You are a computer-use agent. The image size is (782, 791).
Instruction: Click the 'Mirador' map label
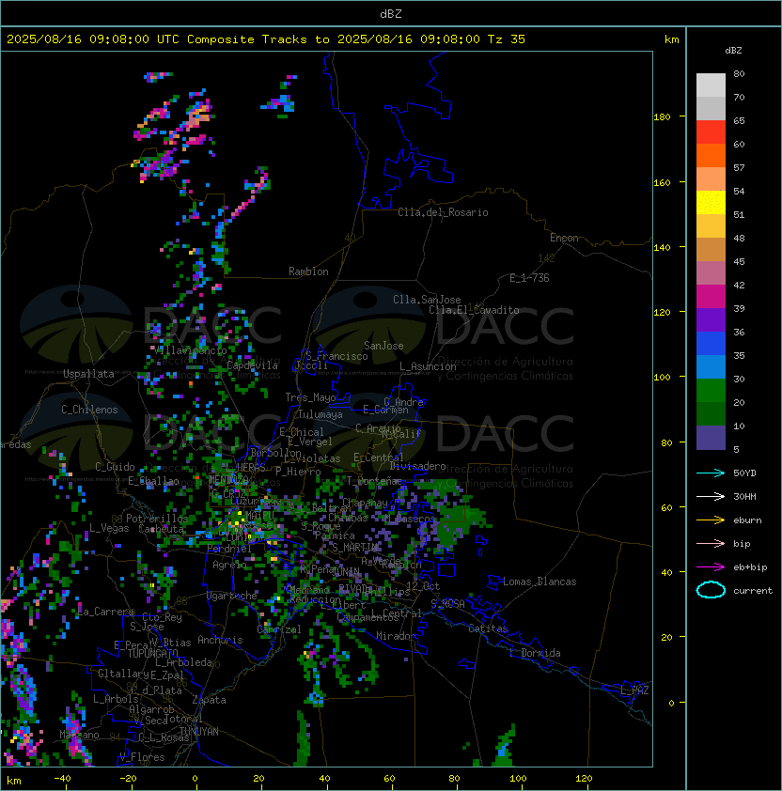tap(396, 636)
